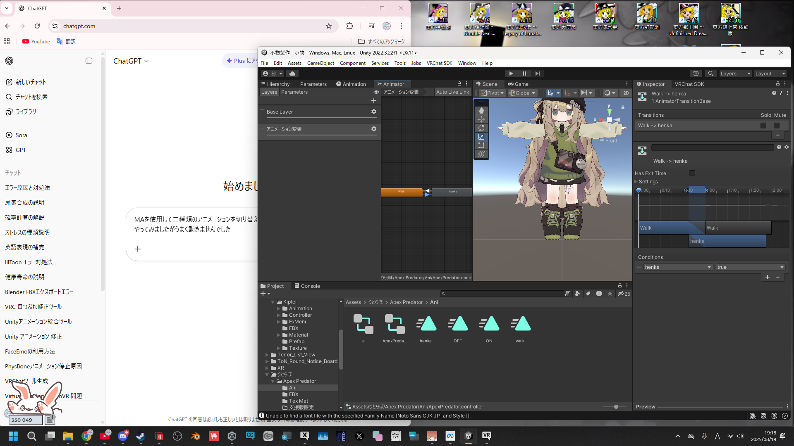Click search by log type icon in Project
Image resolution: width=794 pixels, height=446 pixels.
tap(599, 294)
